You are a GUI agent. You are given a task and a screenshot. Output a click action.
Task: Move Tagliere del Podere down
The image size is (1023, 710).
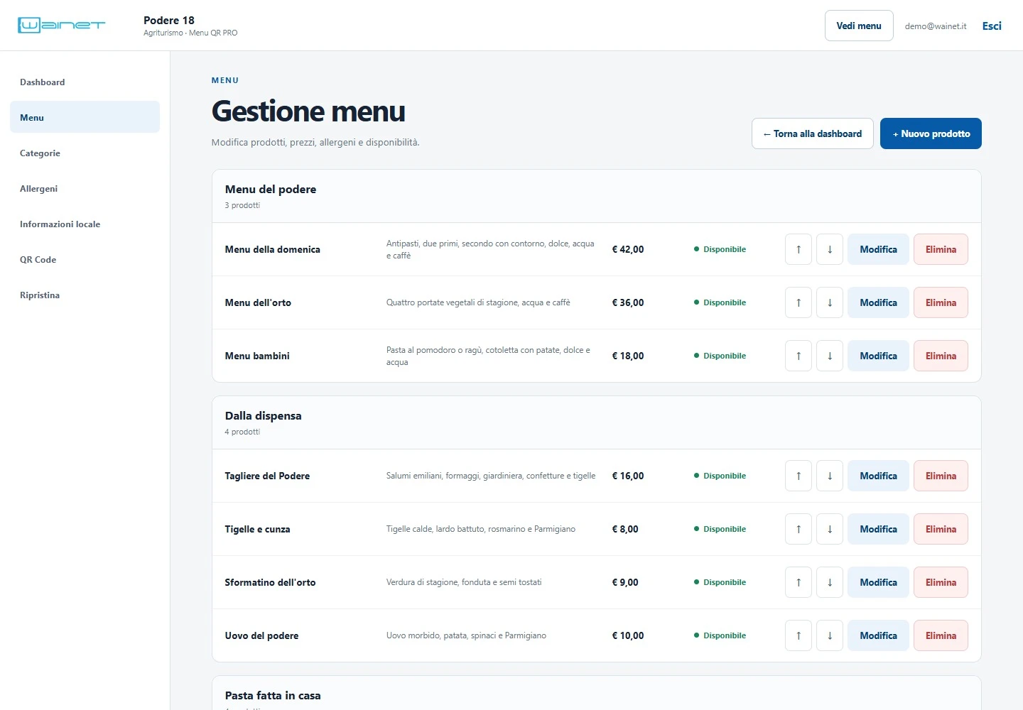[x=830, y=476]
